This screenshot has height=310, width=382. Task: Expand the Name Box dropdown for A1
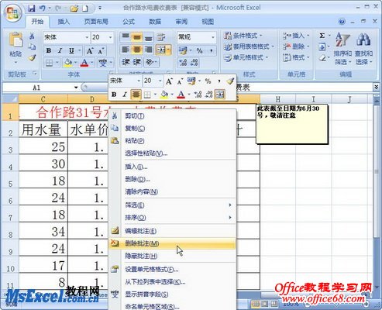coord(76,88)
